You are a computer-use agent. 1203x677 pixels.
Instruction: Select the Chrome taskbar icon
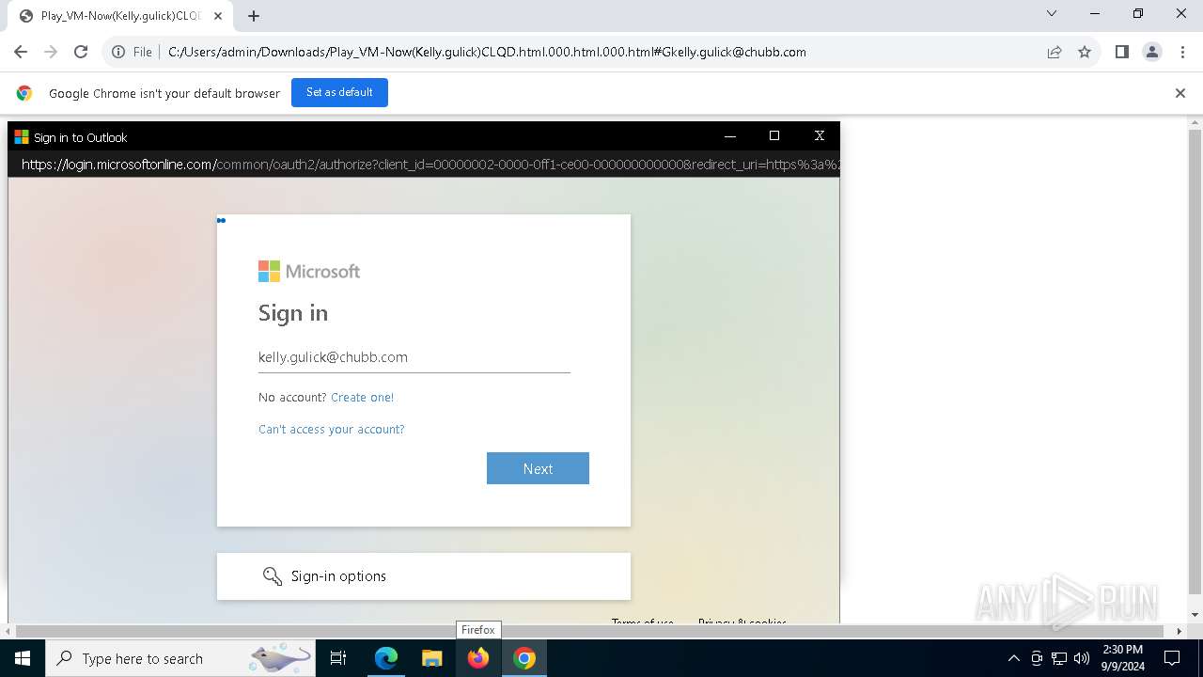[x=524, y=658]
